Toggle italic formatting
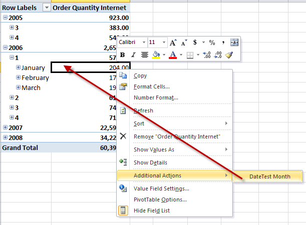The width and height of the screenshot is (306, 225). pyautogui.click(x=133, y=55)
